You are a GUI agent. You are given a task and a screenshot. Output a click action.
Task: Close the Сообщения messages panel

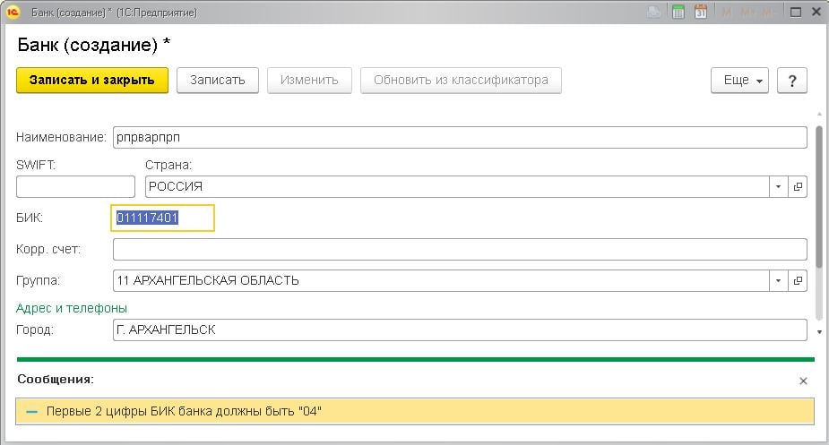[x=803, y=381]
